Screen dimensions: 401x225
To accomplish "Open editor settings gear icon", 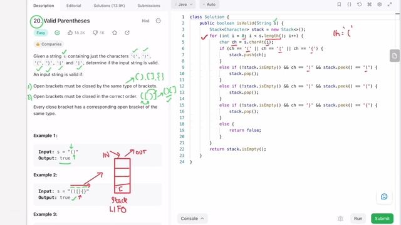I will [380, 4].
